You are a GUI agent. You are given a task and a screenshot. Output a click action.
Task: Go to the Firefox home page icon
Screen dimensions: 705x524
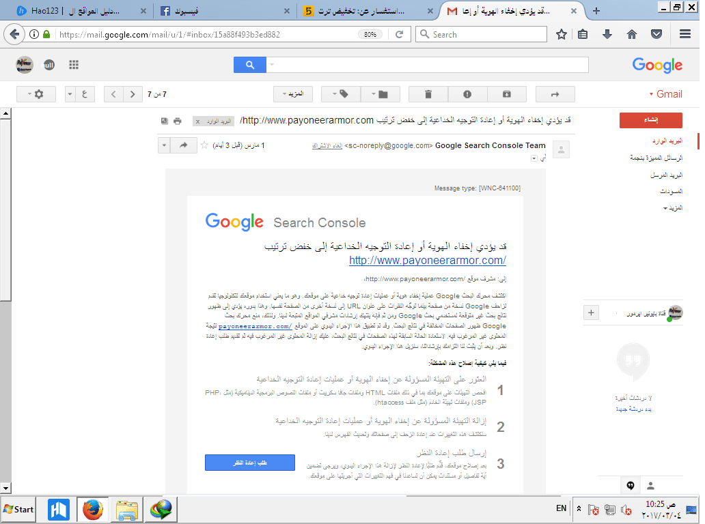(x=632, y=35)
